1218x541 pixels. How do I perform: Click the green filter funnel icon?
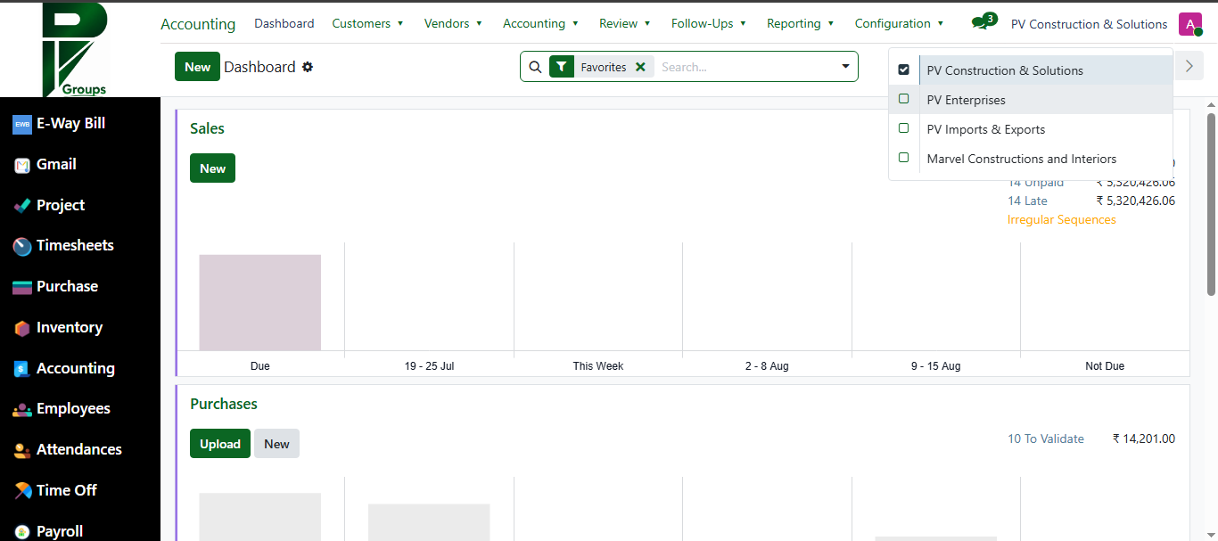[561, 67]
